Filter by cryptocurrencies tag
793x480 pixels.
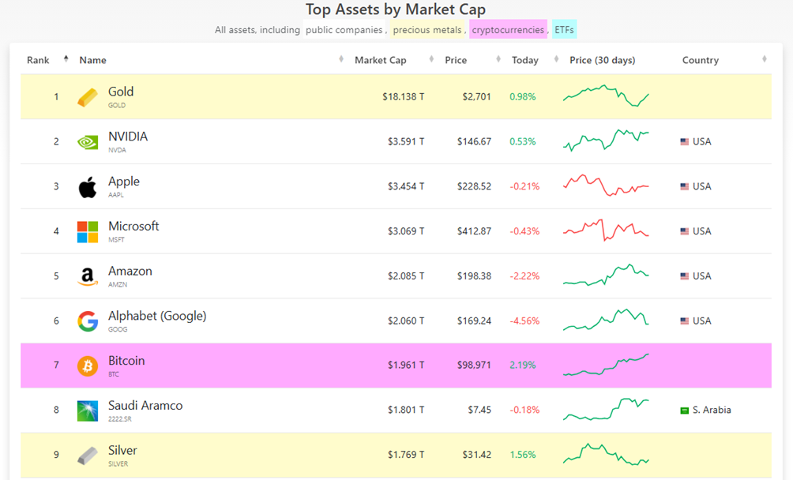pyautogui.click(x=508, y=30)
